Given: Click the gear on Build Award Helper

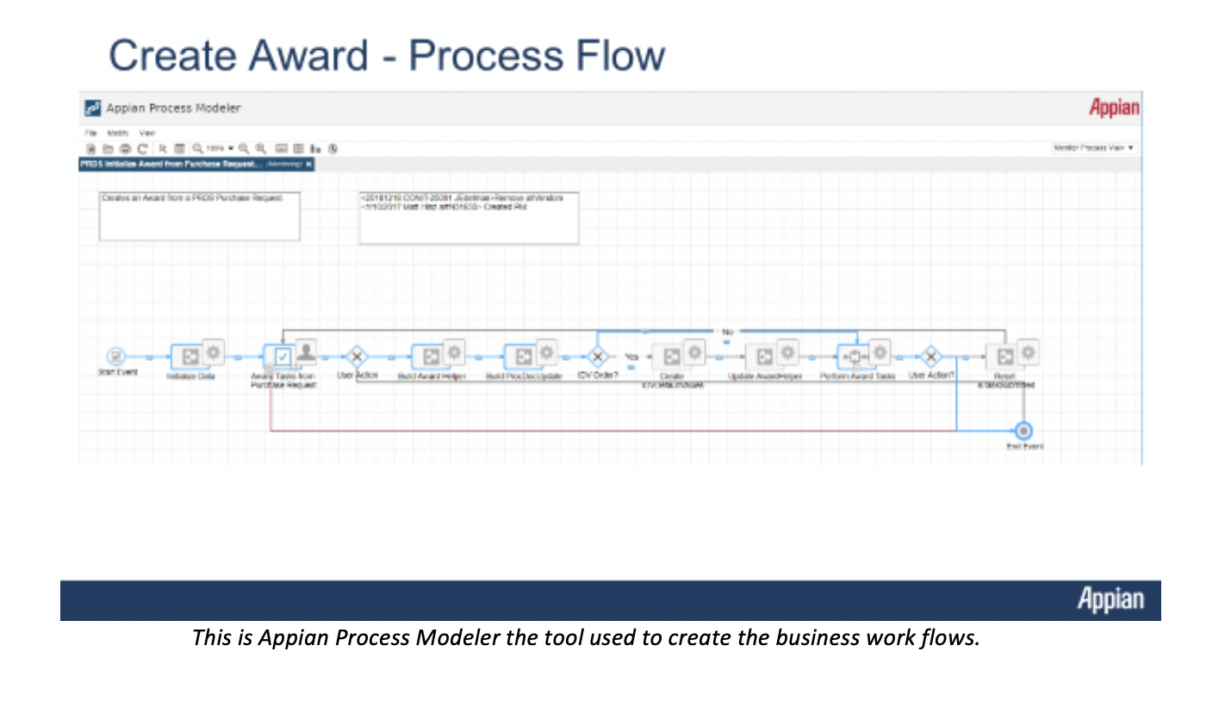Looking at the screenshot, I should tap(454, 351).
